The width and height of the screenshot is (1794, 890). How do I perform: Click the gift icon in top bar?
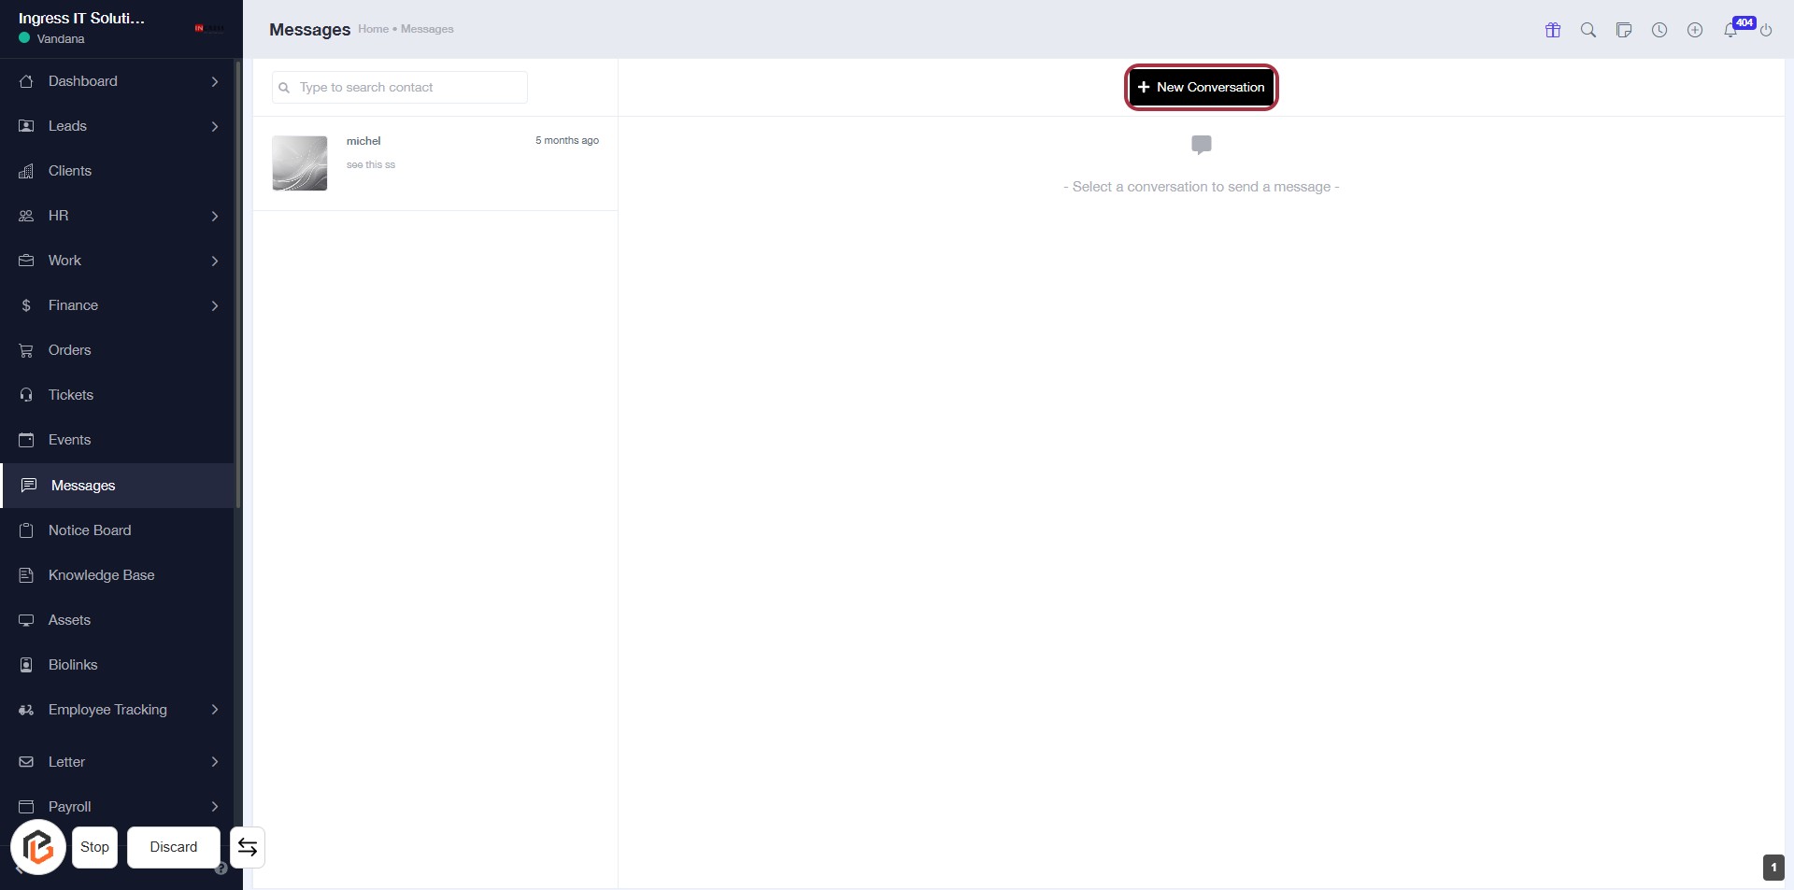(x=1553, y=30)
